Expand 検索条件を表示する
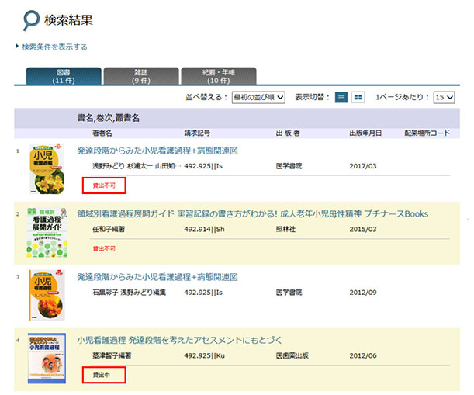Image resolution: width=474 pixels, height=395 pixels. click(x=54, y=47)
